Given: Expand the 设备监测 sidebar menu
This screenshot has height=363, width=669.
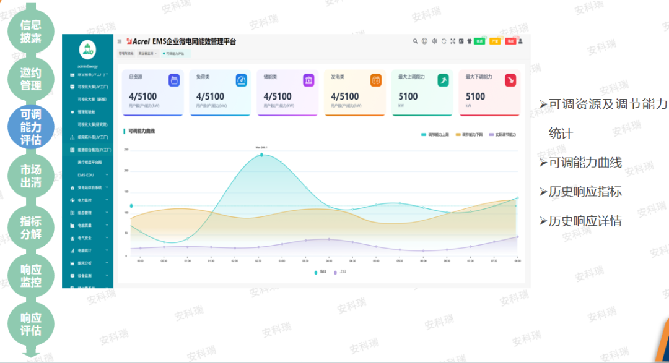Looking at the screenshot, I should pyautogui.click(x=88, y=276).
